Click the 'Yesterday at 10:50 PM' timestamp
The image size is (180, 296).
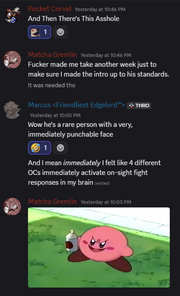(55, 115)
